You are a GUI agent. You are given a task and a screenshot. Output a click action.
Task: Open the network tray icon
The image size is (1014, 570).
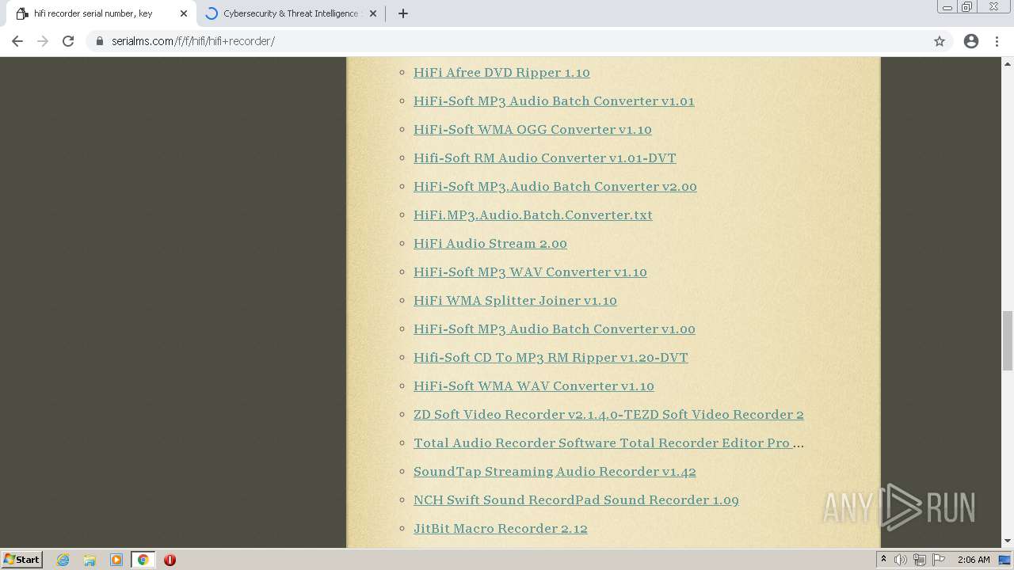pyautogui.click(x=920, y=560)
